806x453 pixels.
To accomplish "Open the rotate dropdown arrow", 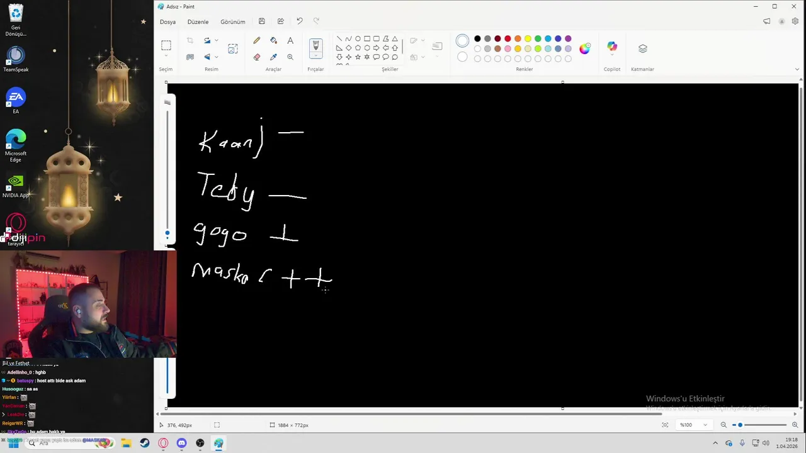I will [217, 40].
